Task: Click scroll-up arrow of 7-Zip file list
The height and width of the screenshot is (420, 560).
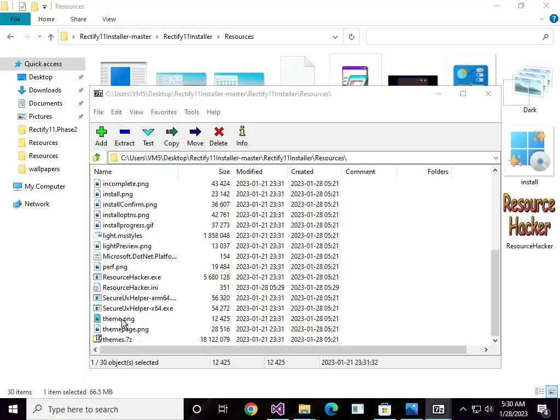Action: click(x=495, y=171)
